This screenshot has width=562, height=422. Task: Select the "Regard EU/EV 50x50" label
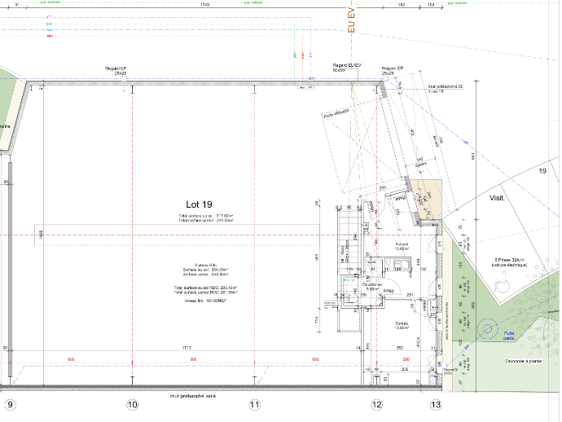(347, 68)
